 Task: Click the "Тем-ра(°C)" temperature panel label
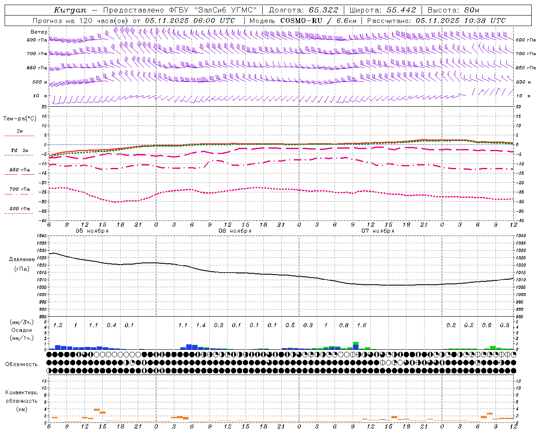(x=20, y=119)
